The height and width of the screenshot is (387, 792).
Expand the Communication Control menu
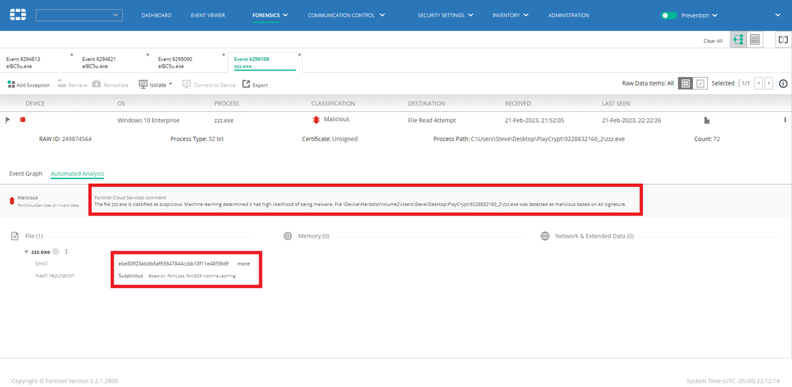click(x=346, y=16)
